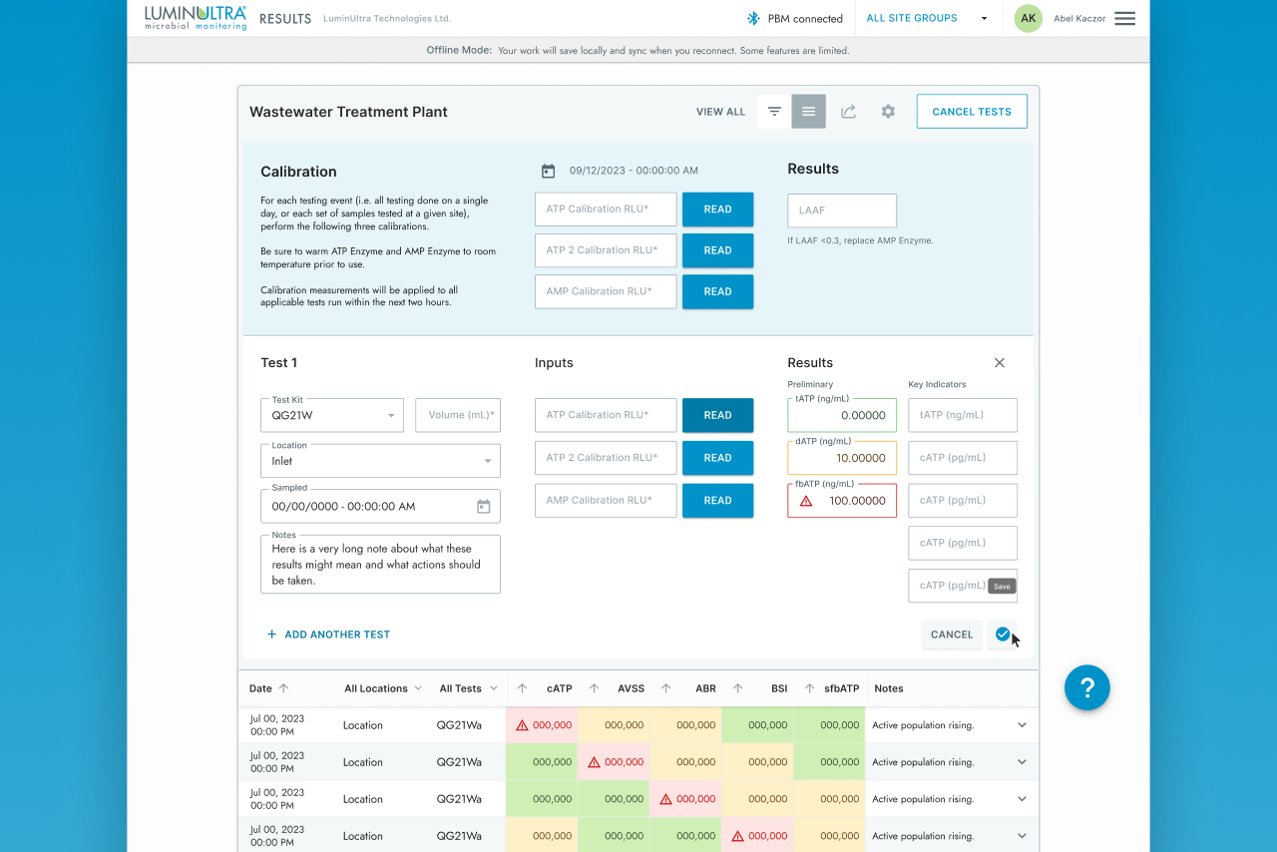This screenshot has width=1277, height=852.
Task: Click the filter icon beside View All
Action: click(x=774, y=112)
